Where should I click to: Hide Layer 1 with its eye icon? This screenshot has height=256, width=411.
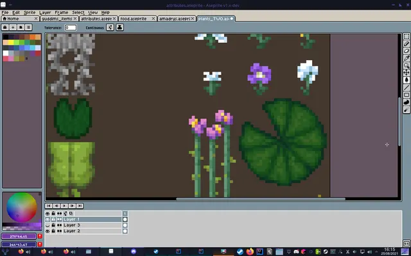pos(48,220)
